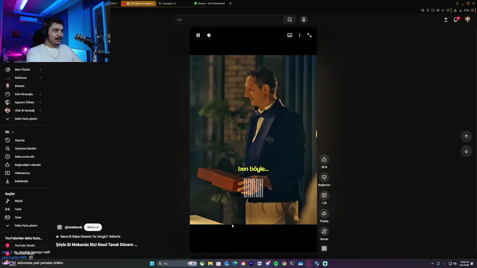
Task: Open Oyun under Keşfet
Action: (18, 217)
